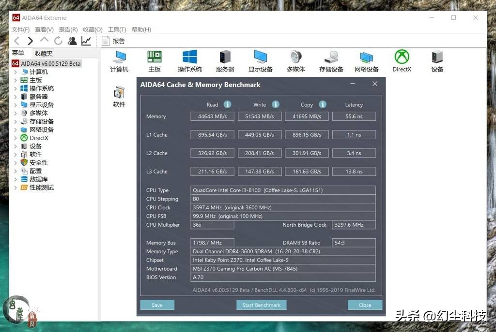Viewport: 496px width, 332px height.
Task: Click Close button in benchmark dialog
Action: pos(365,305)
